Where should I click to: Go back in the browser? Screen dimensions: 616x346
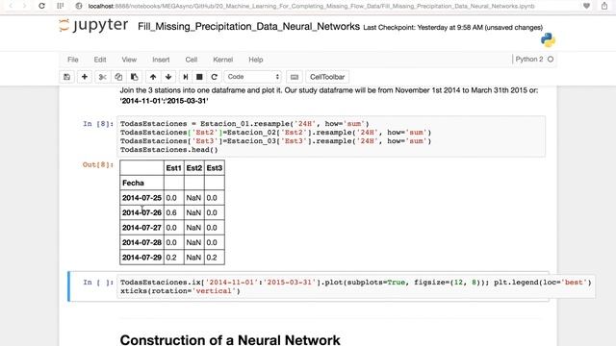pos(11,6)
